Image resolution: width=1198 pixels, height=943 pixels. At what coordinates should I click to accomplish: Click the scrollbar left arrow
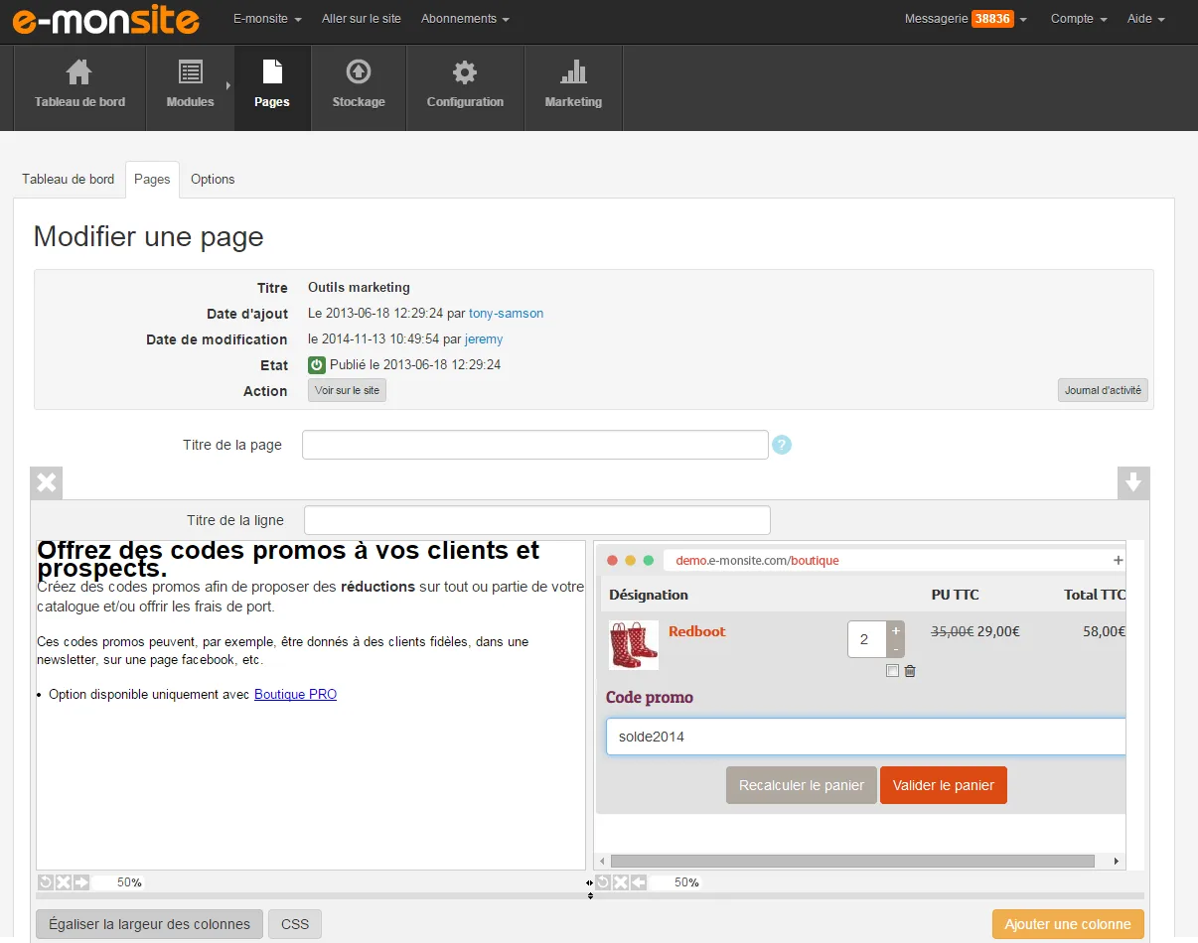click(603, 862)
